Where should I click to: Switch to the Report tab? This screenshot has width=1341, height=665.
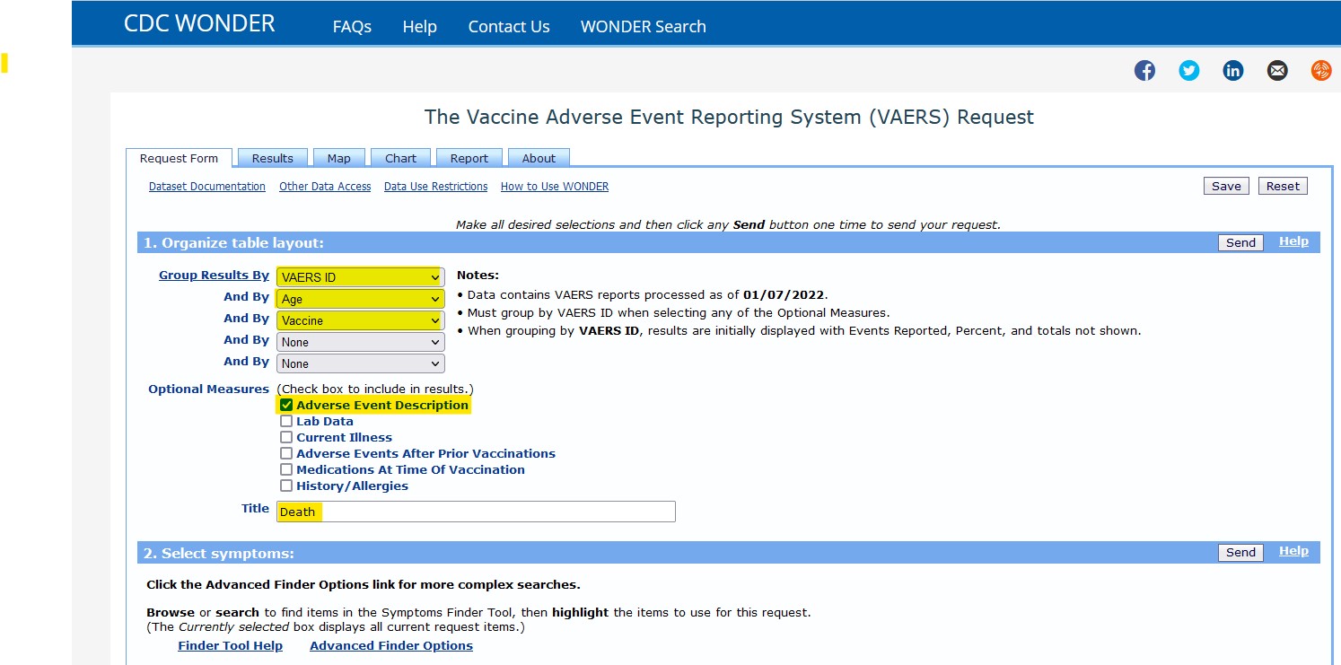point(469,158)
